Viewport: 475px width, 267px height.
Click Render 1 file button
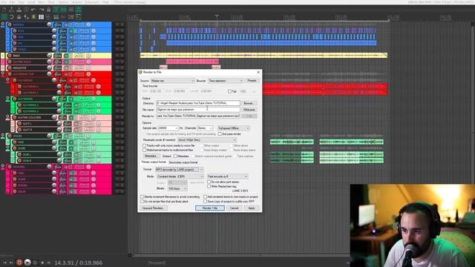tap(210, 208)
